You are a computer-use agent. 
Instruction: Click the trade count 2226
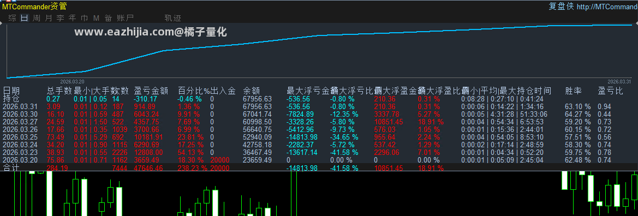(120, 152)
